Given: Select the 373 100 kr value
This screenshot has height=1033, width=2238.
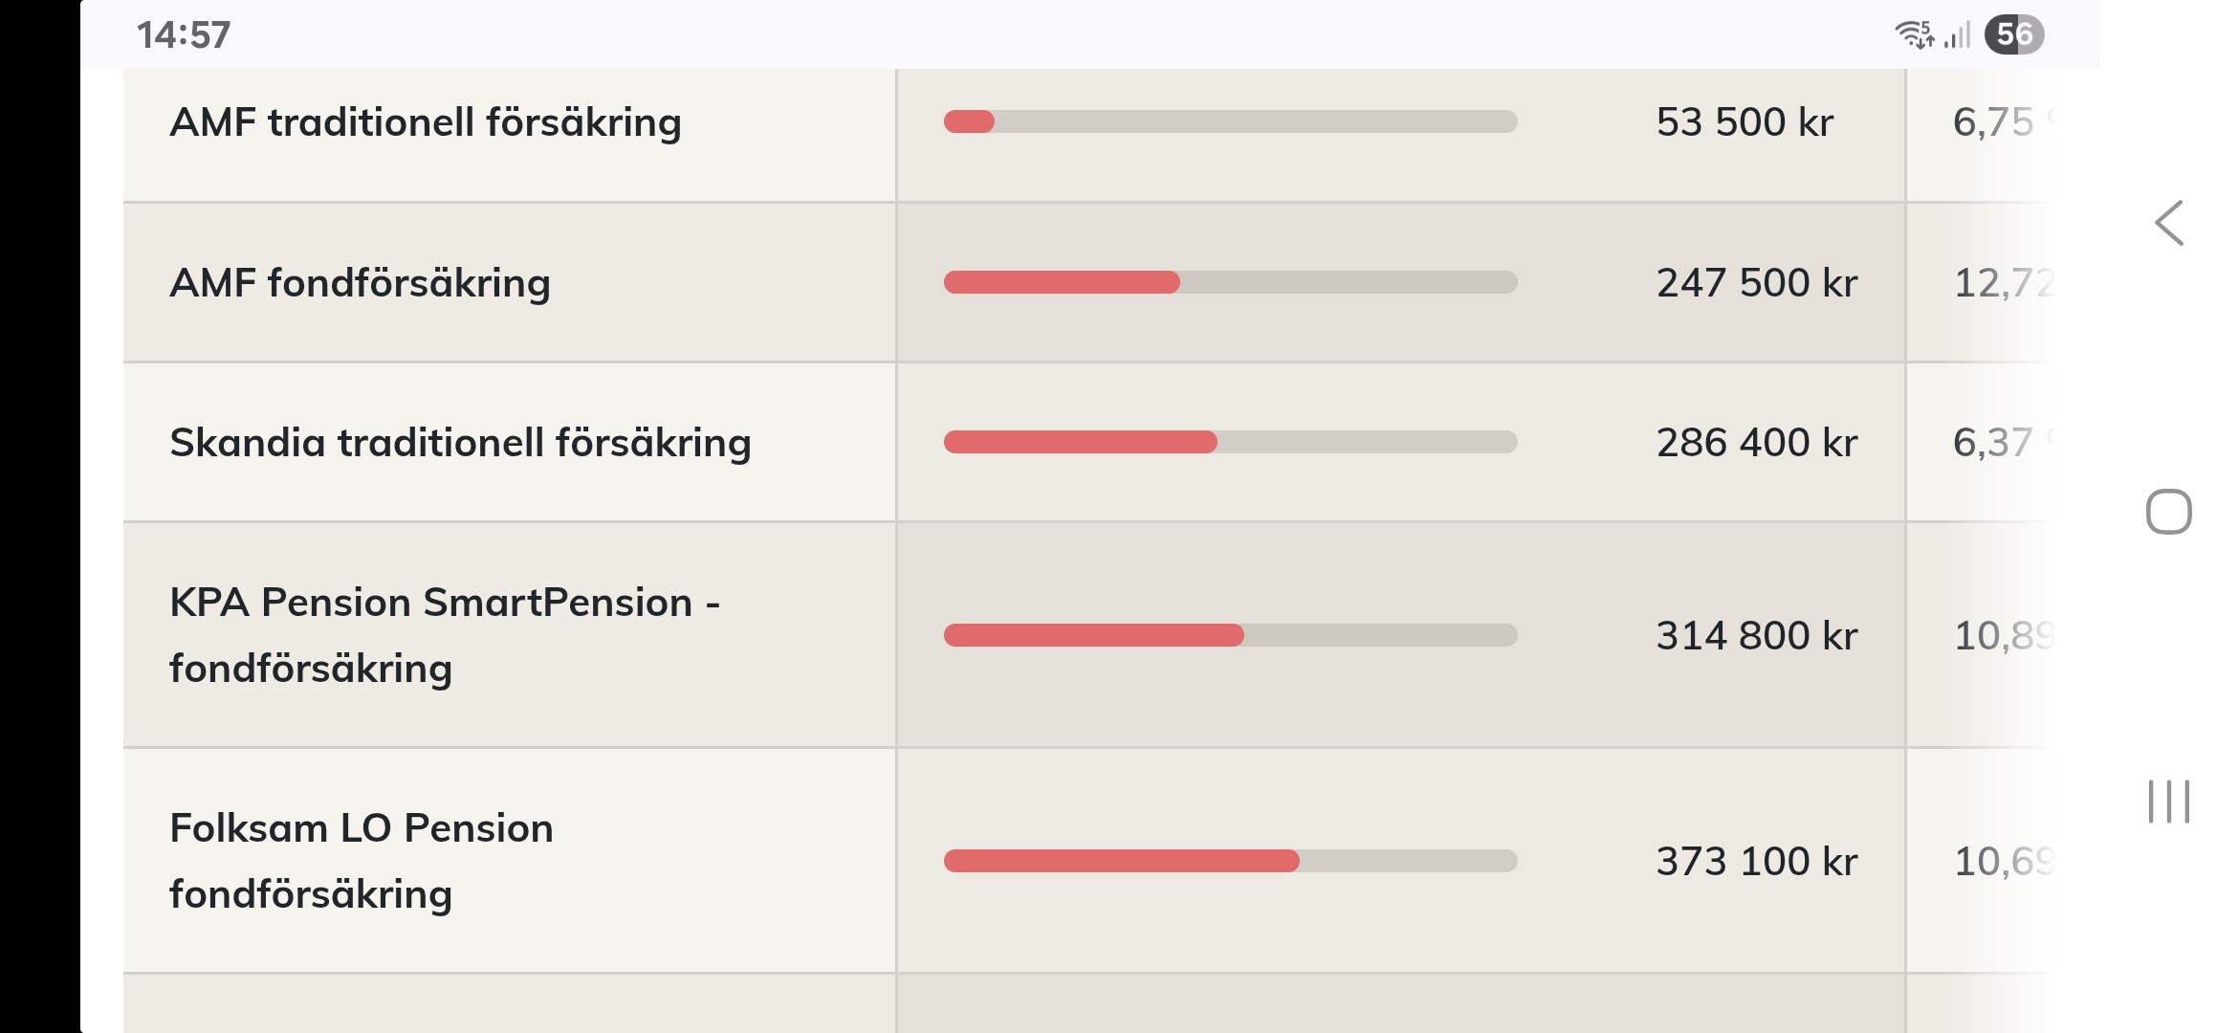Looking at the screenshot, I should coord(1757,862).
